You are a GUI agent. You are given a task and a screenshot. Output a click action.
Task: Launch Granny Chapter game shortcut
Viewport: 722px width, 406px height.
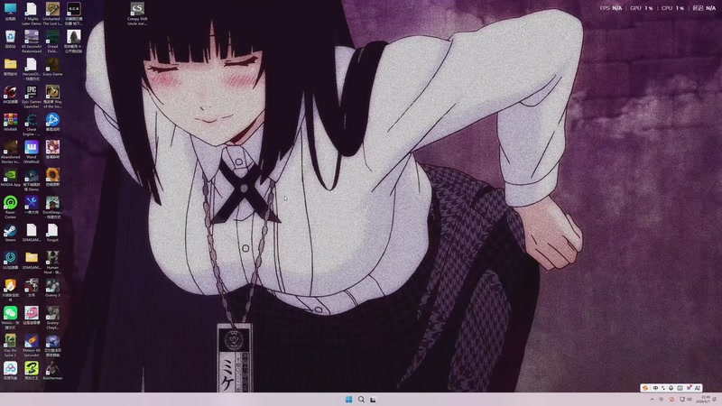pyautogui.click(x=52, y=318)
